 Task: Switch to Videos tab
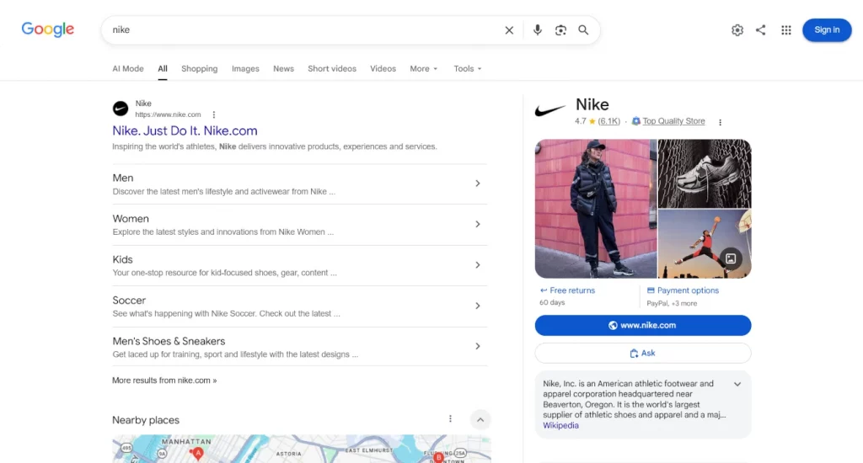click(383, 69)
